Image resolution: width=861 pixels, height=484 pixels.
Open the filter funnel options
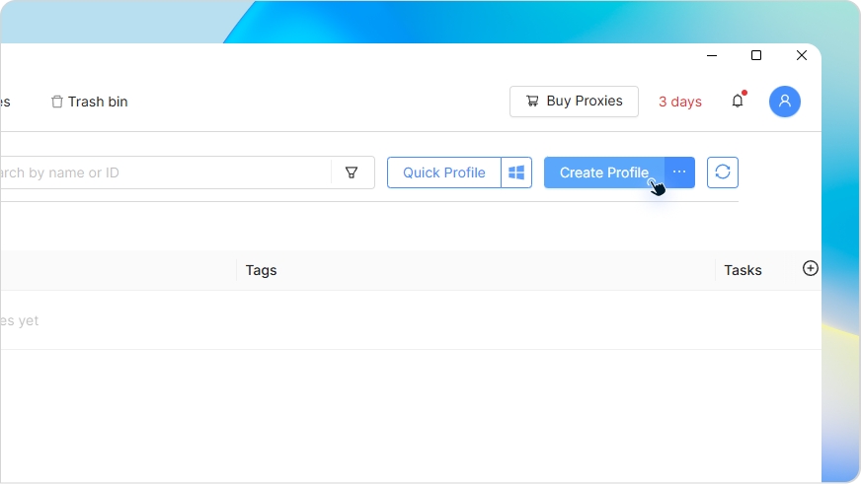(x=352, y=173)
